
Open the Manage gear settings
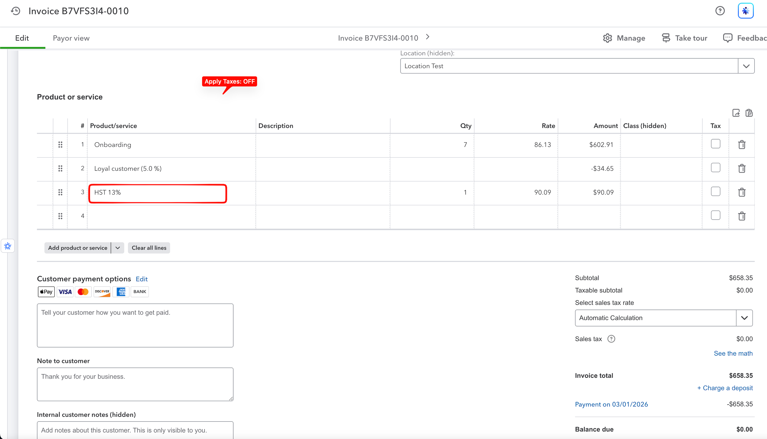[624, 38]
